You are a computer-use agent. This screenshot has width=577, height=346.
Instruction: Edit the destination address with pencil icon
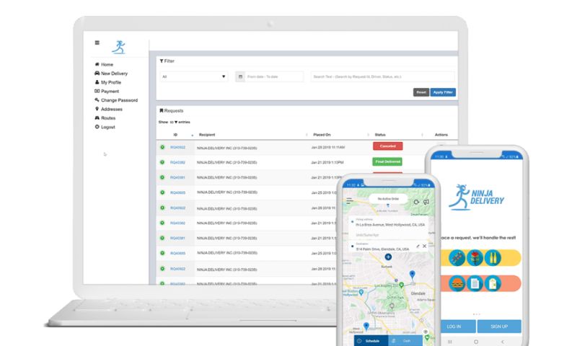[x=417, y=247]
